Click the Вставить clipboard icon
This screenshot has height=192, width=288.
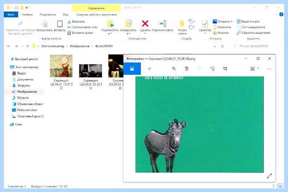60,24
